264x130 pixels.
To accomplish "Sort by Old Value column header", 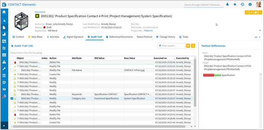I will pos(109,58).
